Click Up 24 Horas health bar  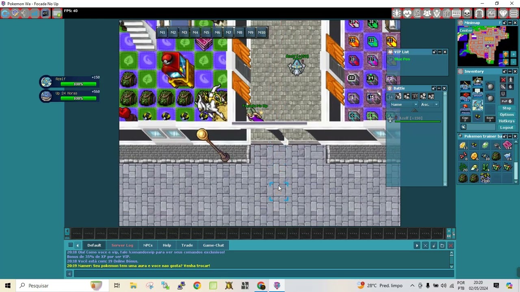(x=78, y=98)
